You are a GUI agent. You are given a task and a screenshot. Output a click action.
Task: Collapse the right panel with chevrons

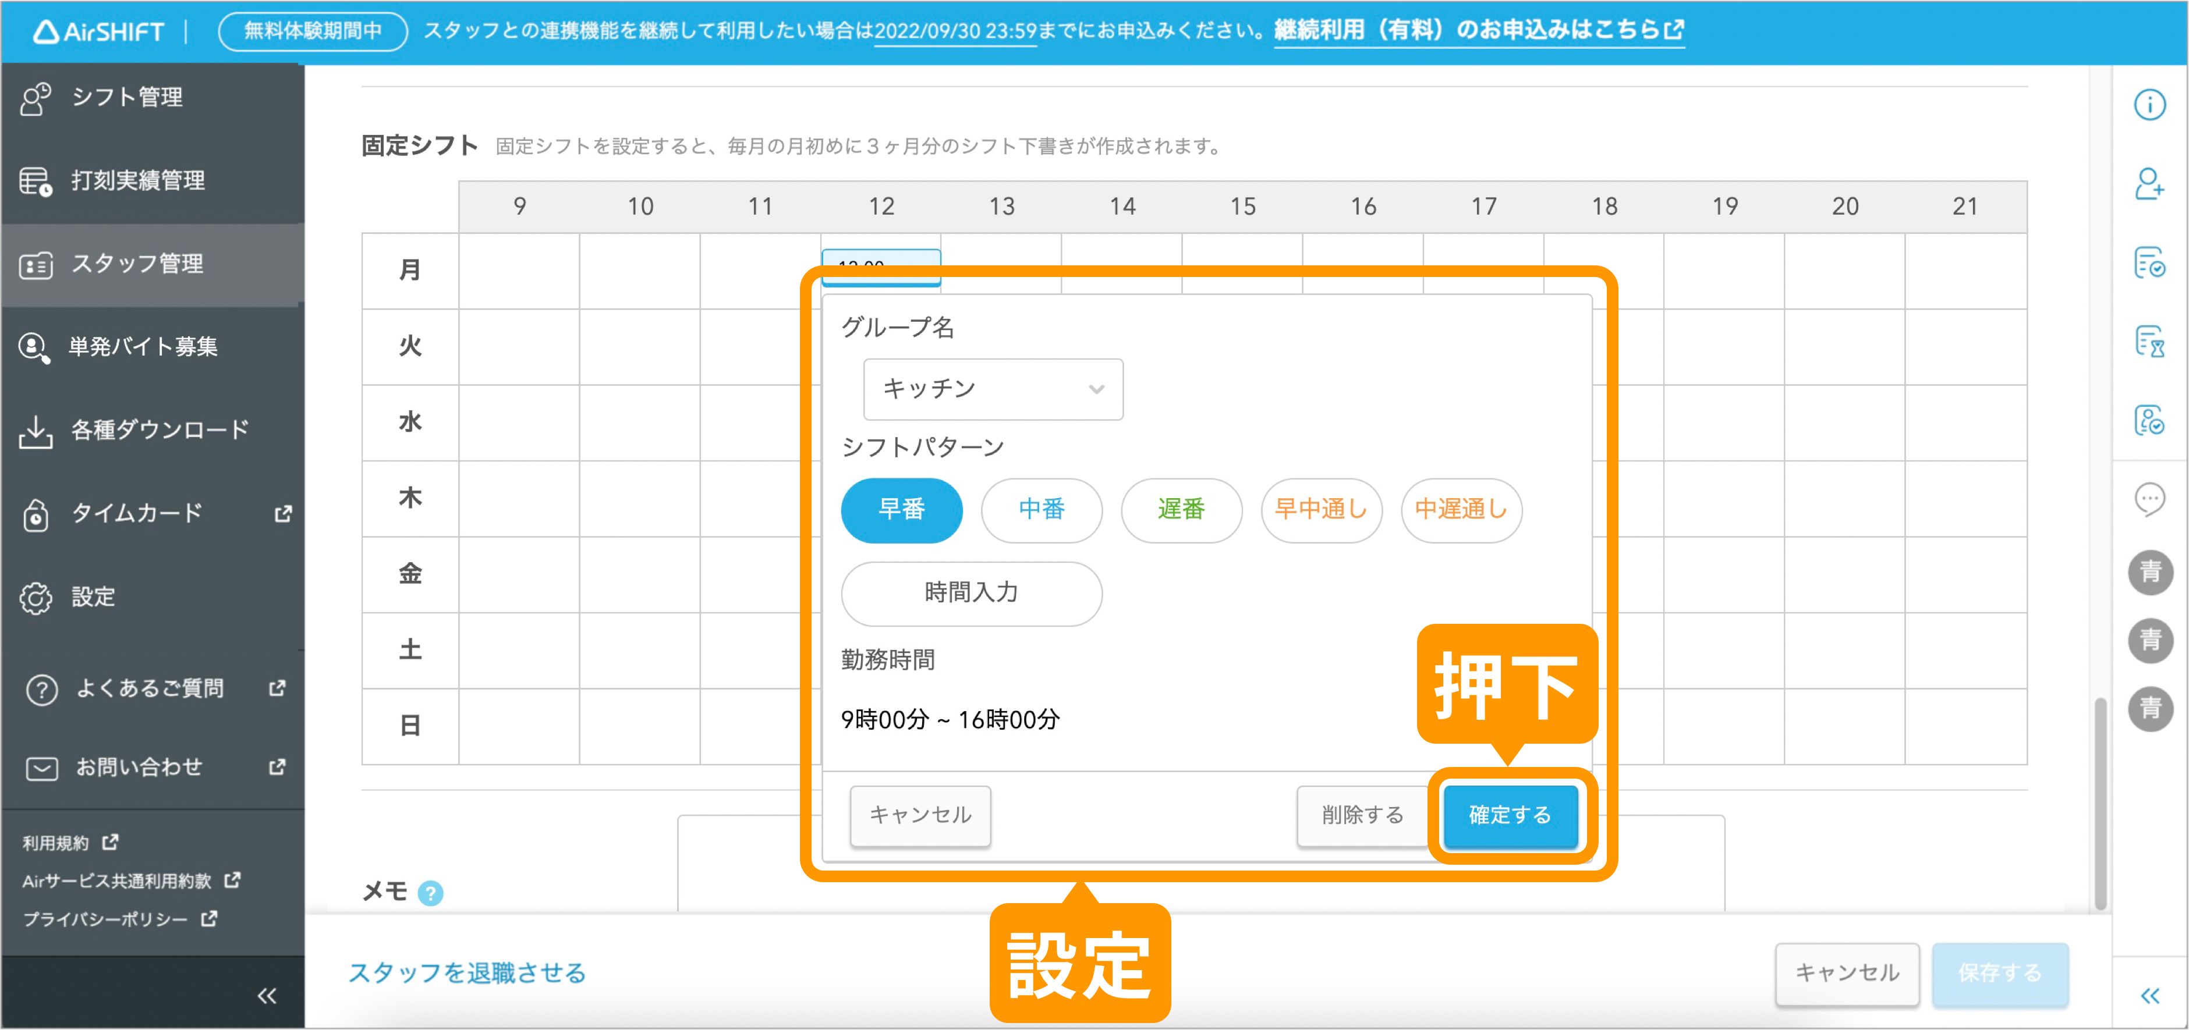point(2149,995)
